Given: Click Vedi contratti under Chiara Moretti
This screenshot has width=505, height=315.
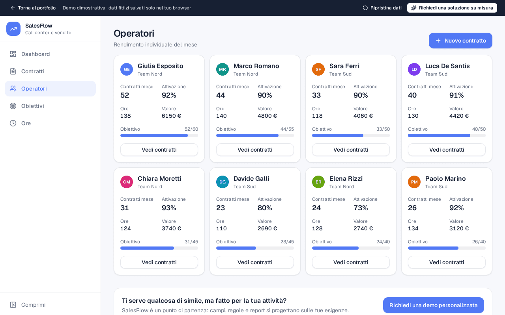Looking at the screenshot, I should (159, 262).
